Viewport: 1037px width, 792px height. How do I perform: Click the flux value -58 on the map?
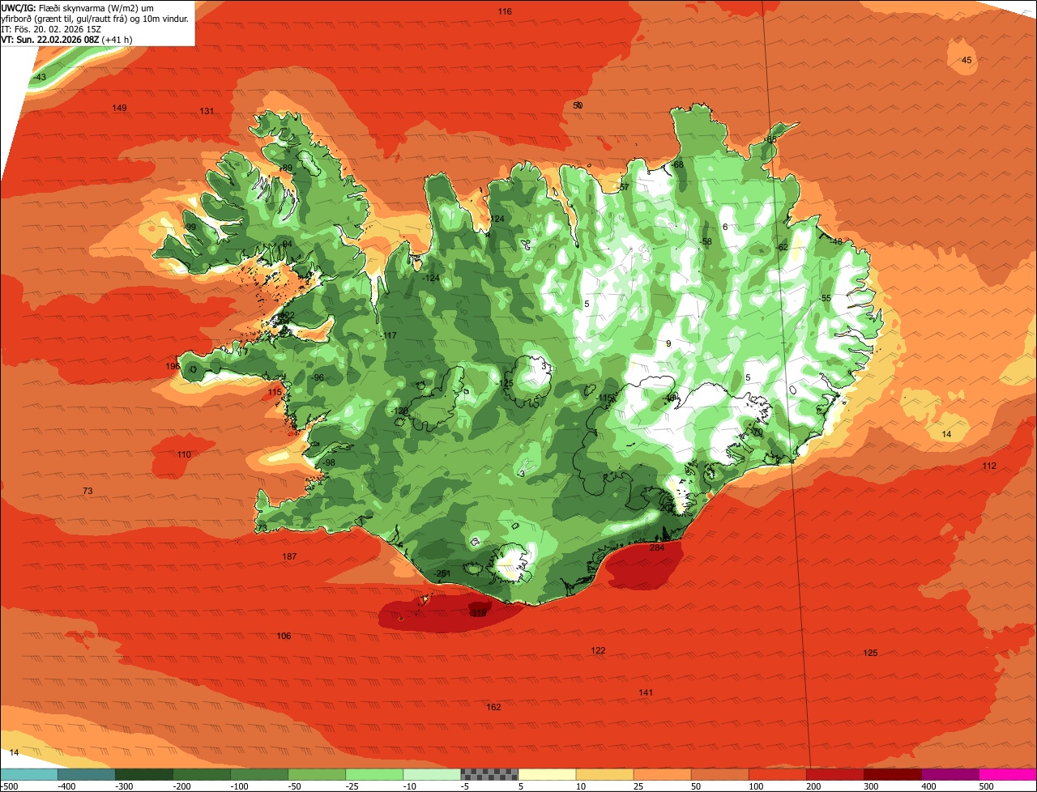706,242
